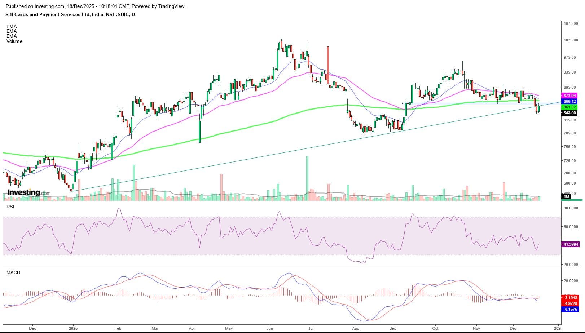Click the Sep label on time axis
Screen dimensions: 585x333
[393, 328]
